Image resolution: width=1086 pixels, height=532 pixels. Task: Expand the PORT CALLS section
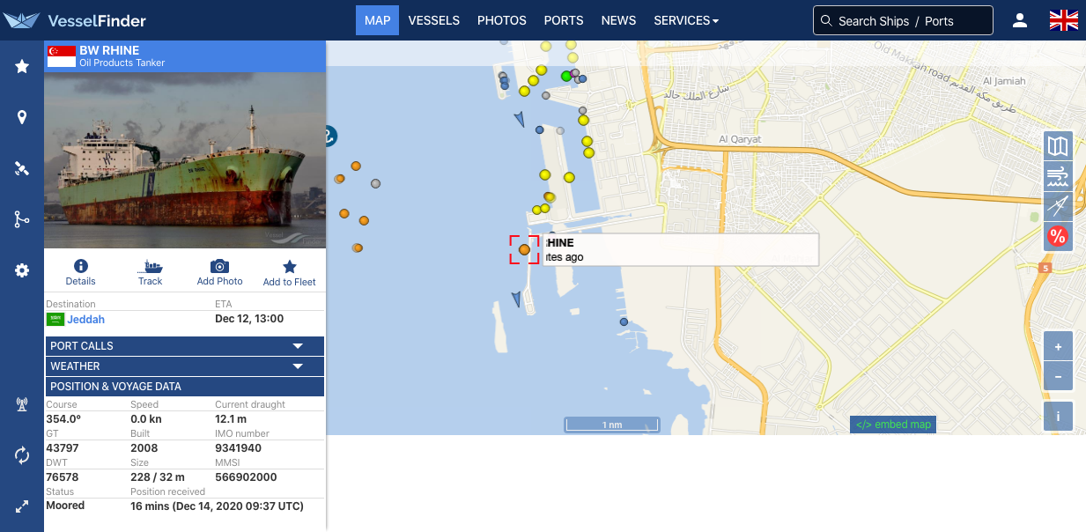click(x=185, y=346)
